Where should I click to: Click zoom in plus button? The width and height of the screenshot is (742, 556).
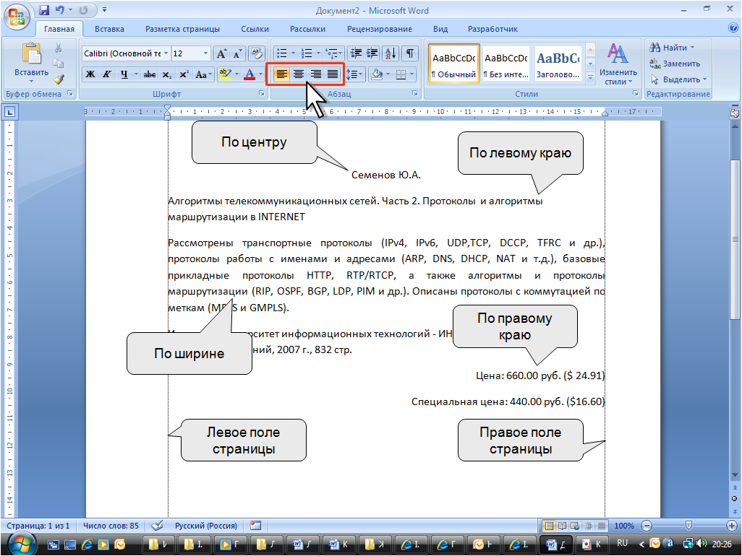tap(732, 525)
